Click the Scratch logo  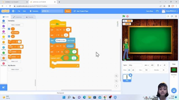5,11
